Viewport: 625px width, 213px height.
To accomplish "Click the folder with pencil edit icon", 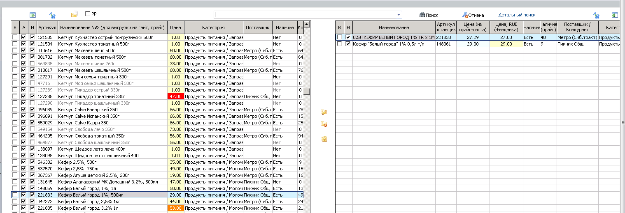I will [324, 112].
